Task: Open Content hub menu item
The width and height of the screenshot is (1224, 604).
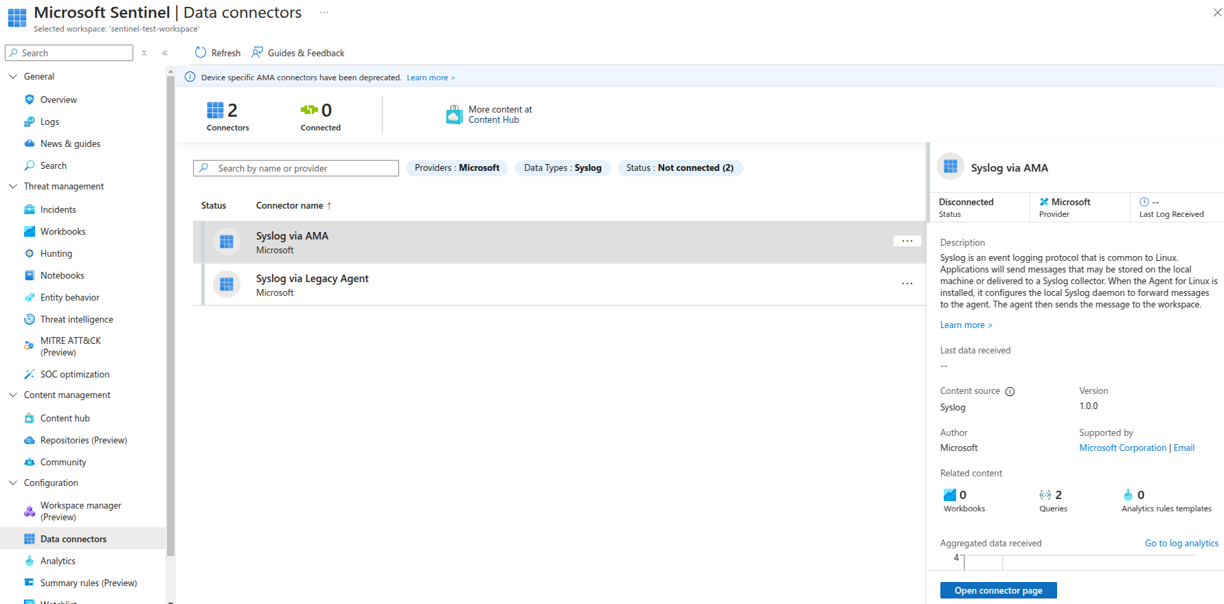Action: pyautogui.click(x=65, y=418)
